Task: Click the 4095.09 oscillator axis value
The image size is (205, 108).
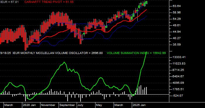Action: click(x=178, y=83)
